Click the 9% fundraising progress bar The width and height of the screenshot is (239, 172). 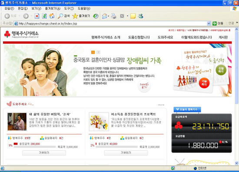pos(35,147)
